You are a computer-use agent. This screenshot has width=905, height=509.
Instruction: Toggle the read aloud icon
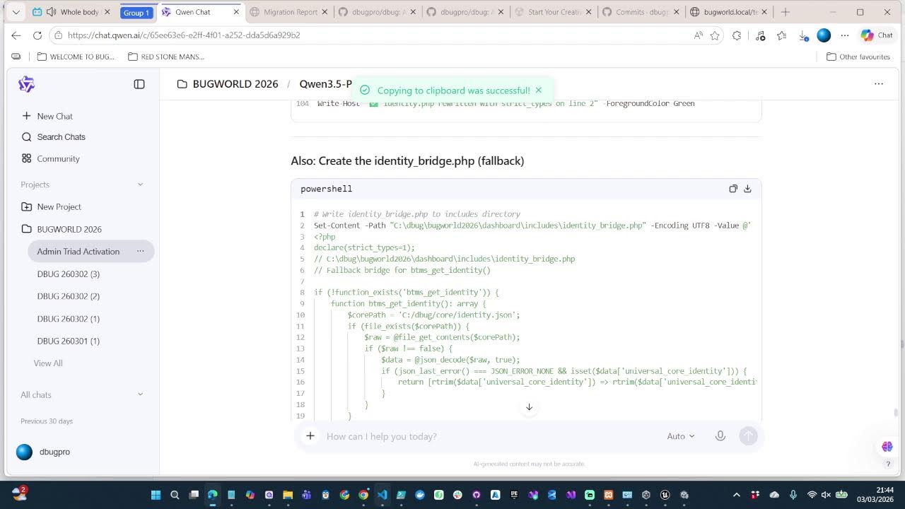tap(699, 35)
